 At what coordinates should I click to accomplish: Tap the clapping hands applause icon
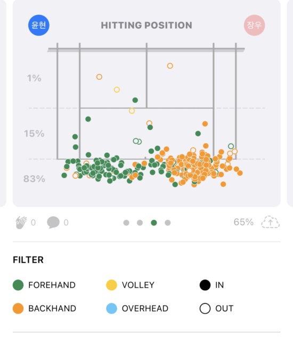[x=21, y=223]
